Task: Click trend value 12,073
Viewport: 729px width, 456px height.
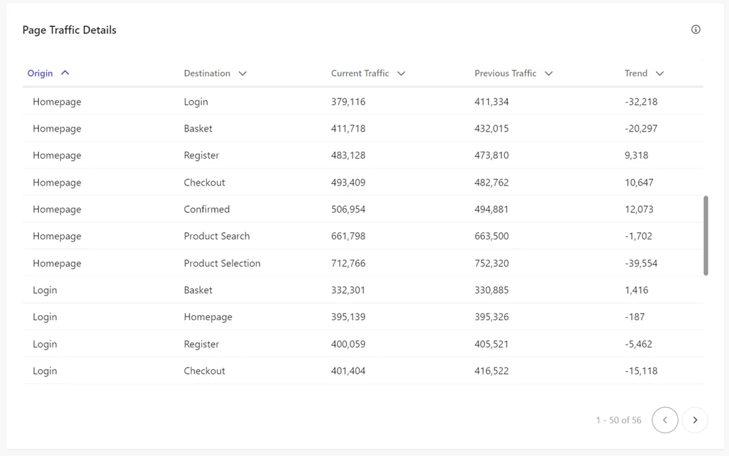Action: coord(639,210)
